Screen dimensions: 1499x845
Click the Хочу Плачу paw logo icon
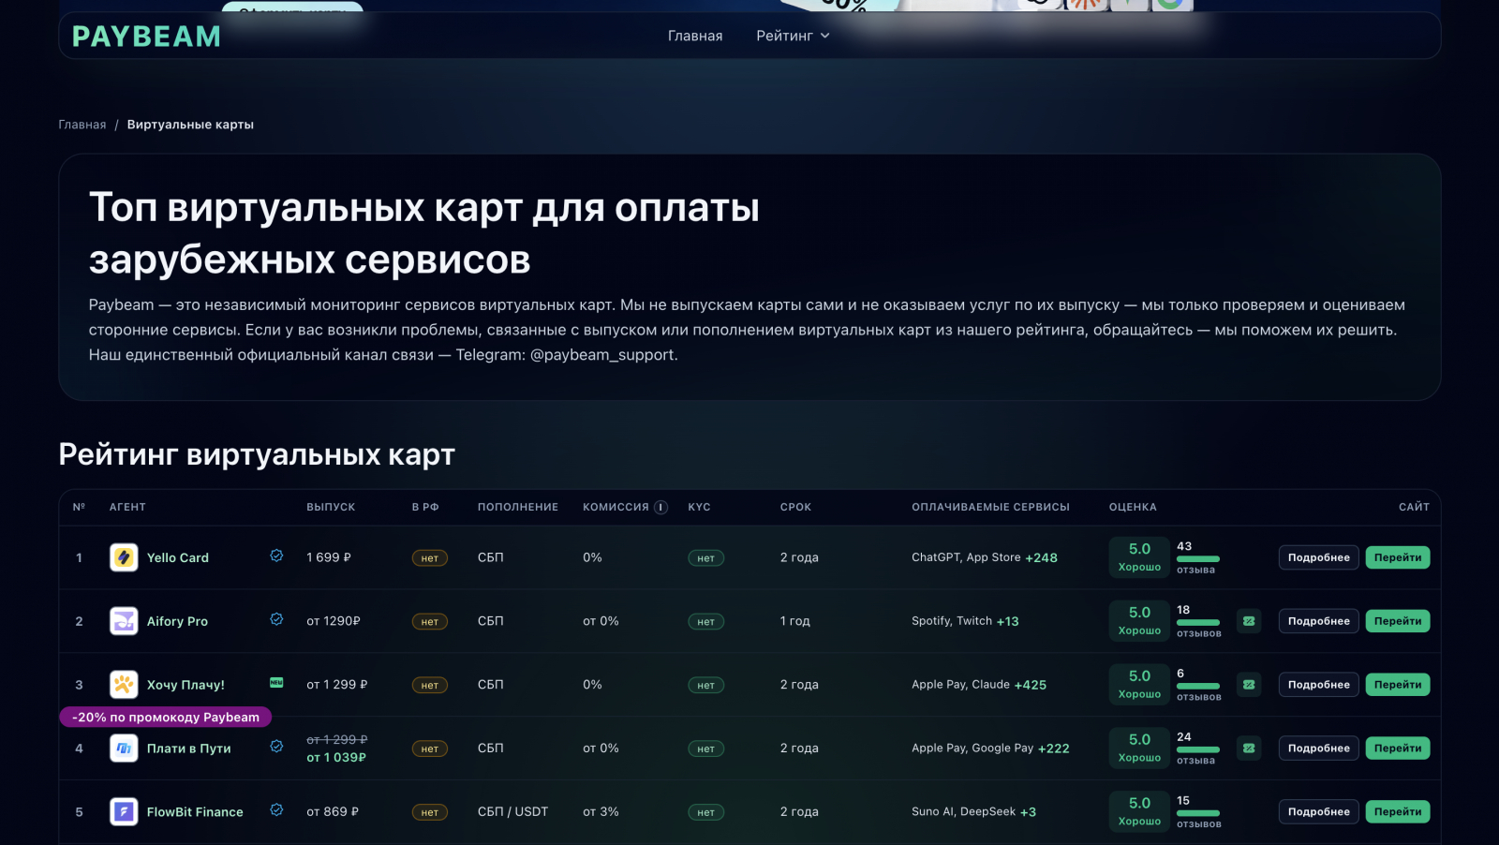[x=124, y=685]
